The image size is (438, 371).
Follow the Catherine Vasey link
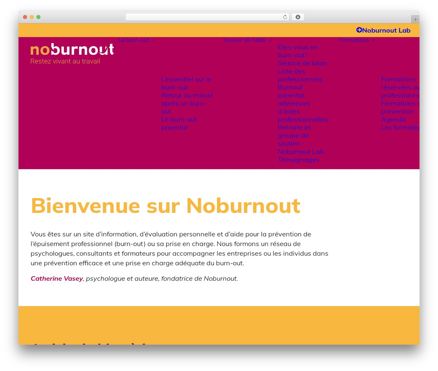click(x=57, y=279)
